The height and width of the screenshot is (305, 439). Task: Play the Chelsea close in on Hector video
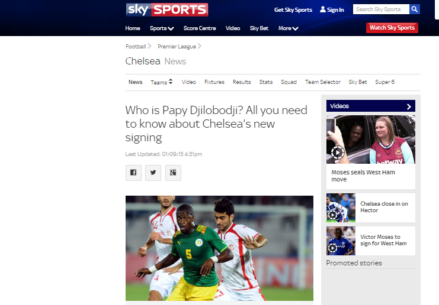pos(332,215)
